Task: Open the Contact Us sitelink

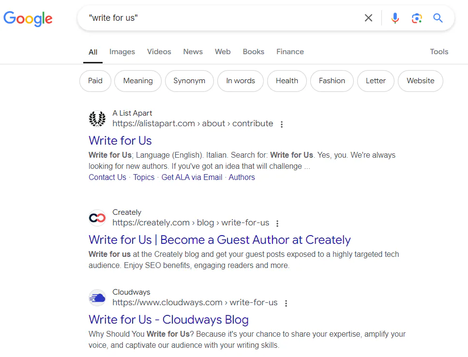Action: point(107,177)
